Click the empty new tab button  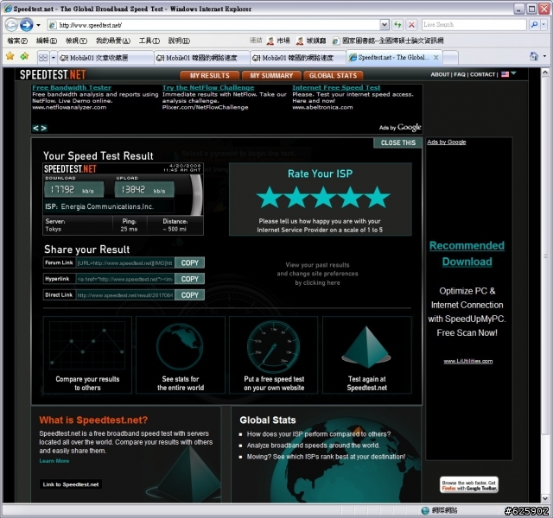point(450,58)
